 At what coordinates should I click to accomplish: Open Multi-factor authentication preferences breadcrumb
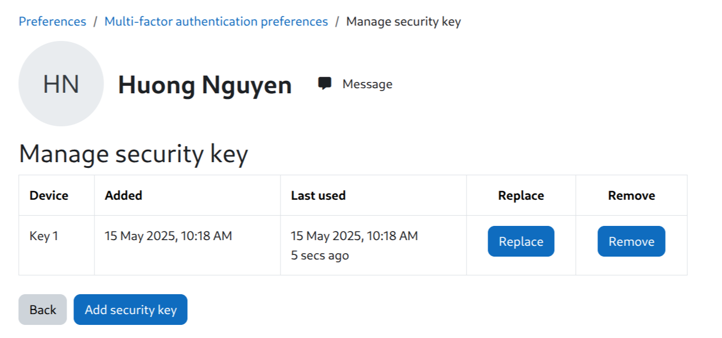tap(216, 22)
